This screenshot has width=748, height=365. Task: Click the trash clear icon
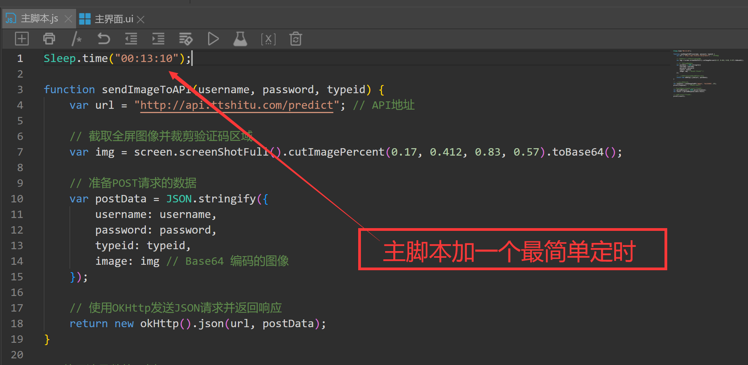(x=296, y=39)
